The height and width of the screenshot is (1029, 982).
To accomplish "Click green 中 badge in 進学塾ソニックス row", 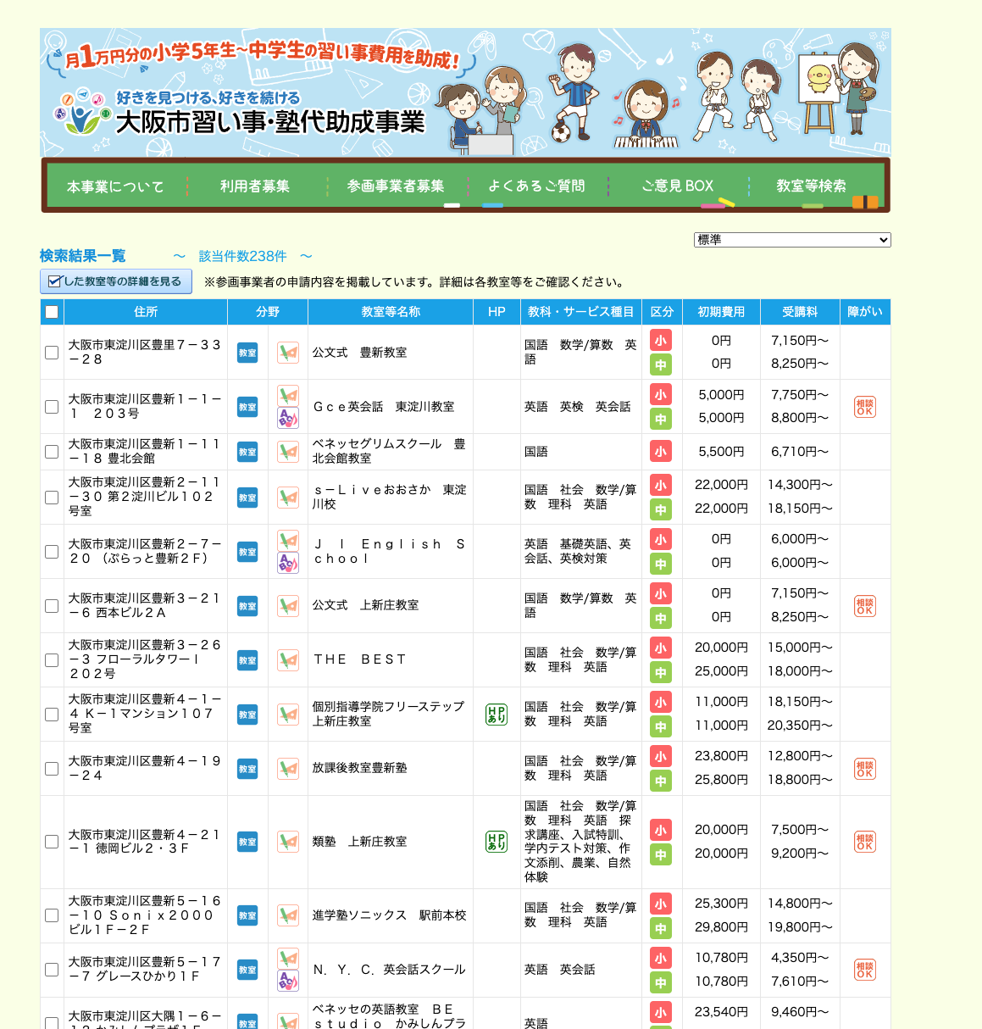I will (x=661, y=928).
